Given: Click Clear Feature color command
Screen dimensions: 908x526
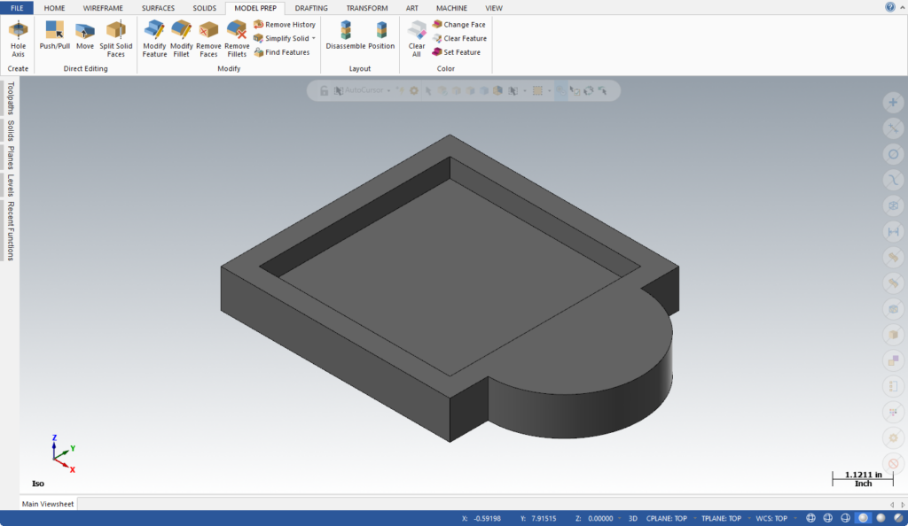Looking at the screenshot, I should [x=460, y=38].
